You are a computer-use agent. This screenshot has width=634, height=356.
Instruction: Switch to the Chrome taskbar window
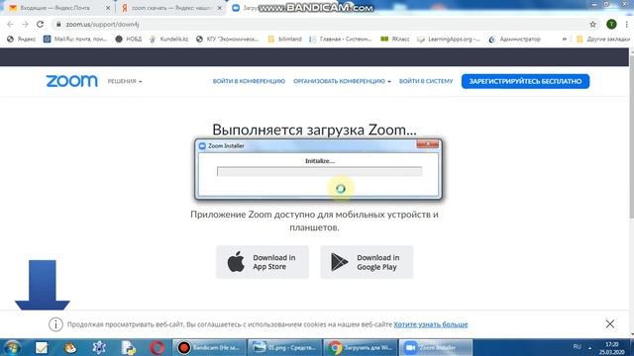tap(361, 347)
